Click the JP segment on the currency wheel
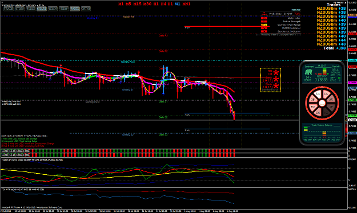Viewport: 357px width, 213px height. [x=331, y=107]
